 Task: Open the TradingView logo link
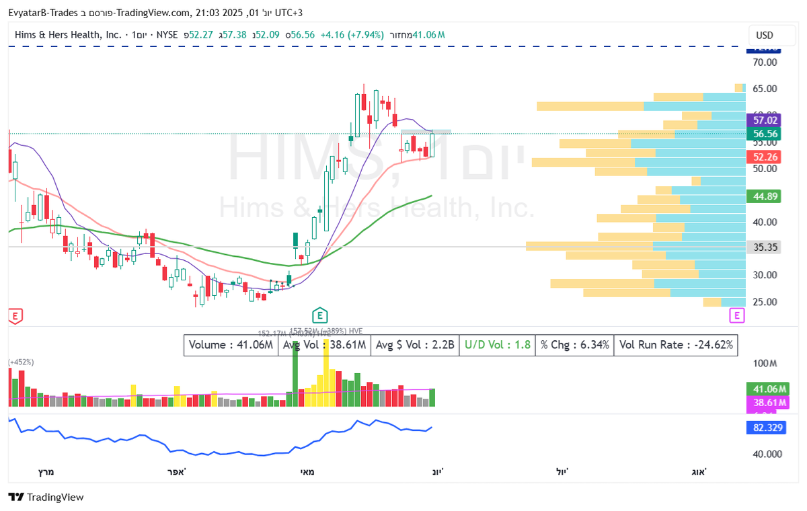point(46,497)
